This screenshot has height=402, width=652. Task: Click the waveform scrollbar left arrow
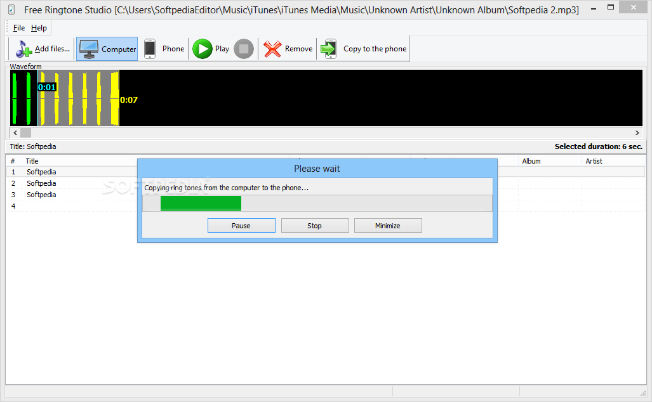[x=15, y=133]
